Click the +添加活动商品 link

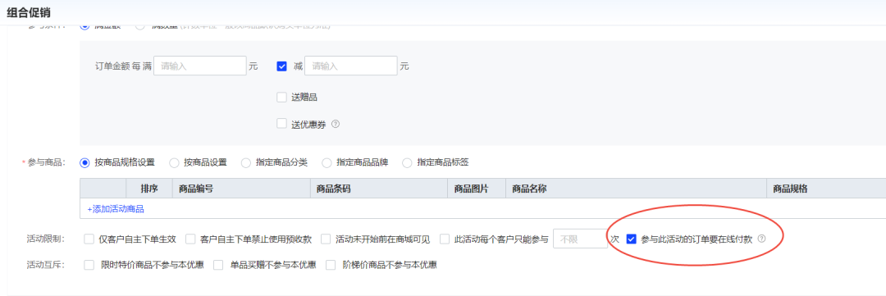(x=116, y=209)
